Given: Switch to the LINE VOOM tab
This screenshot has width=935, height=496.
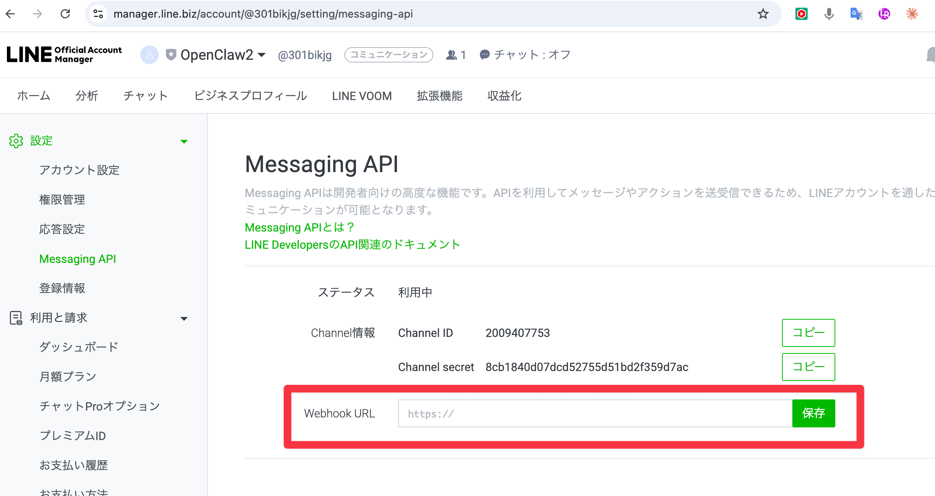Looking at the screenshot, I should [x=362, y=96].
